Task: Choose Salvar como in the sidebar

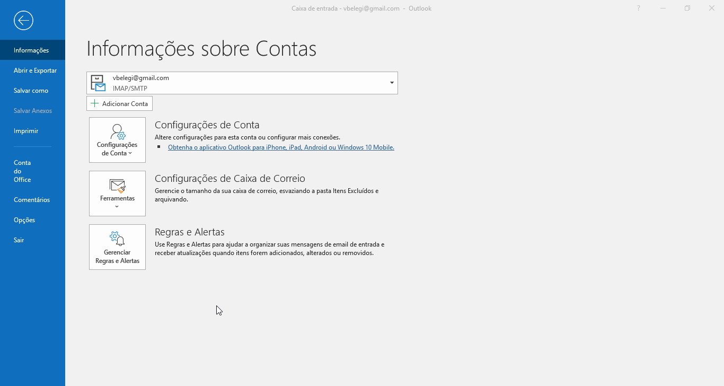Action: [x=32, y=91]
